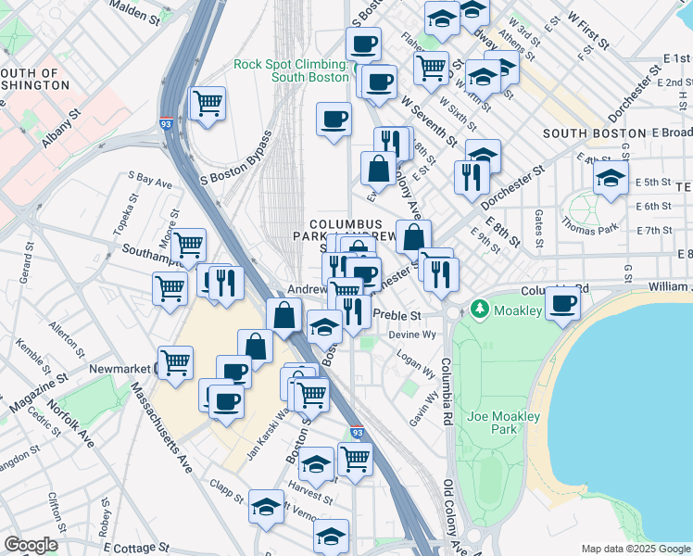693x556 pixels.
Task: Click the Logan Wy label
Action: click(416, 364)
